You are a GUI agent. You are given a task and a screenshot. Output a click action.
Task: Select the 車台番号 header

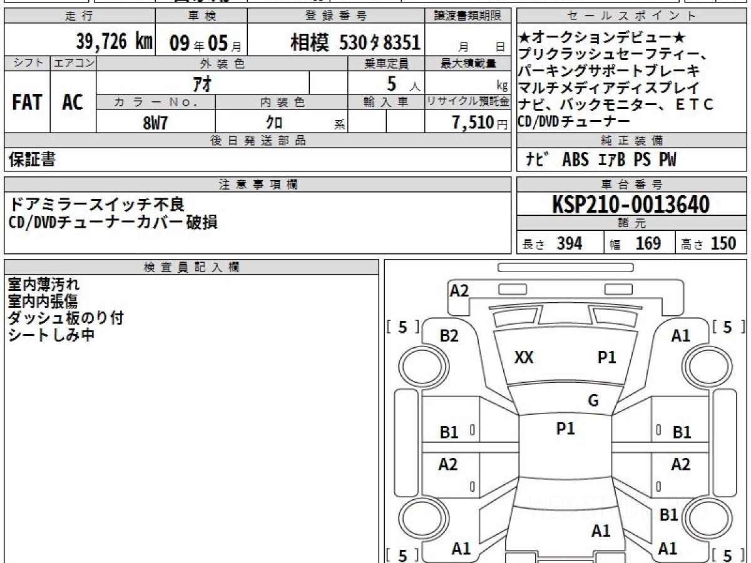click(x=631, y=185)
